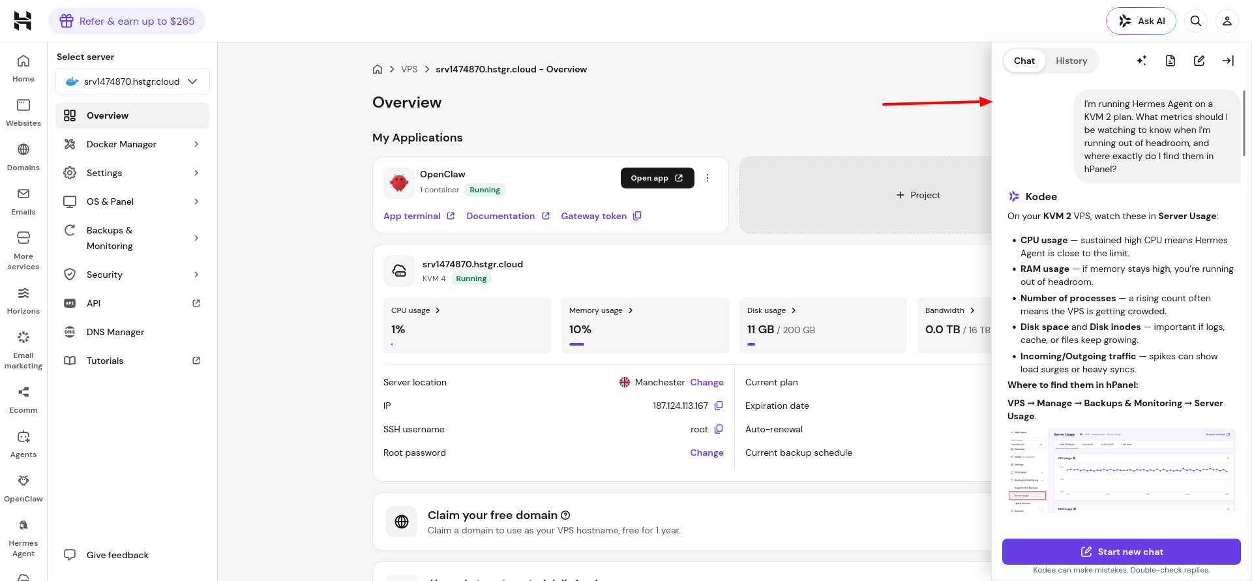The image size is (1252, 581).
Task: Click the free domain help question icon
Action: click(565, 515)
